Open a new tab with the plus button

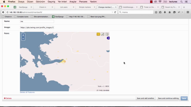184,7
